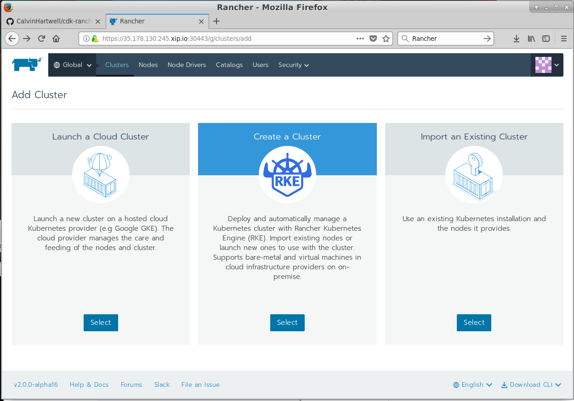Click the globe icon beside English
This screenshot has height=401, width=574.
[x=456, y=385]
